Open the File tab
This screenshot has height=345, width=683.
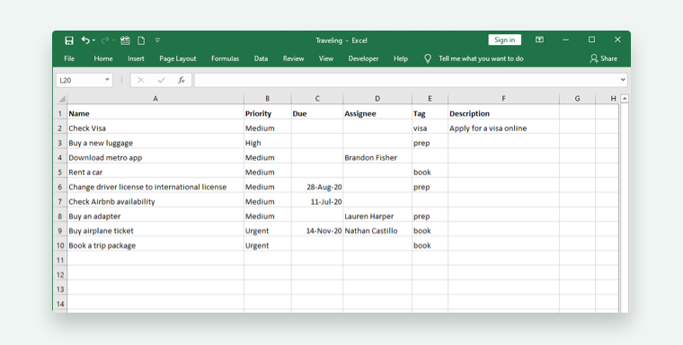pyautogui.click(x=69, y=58)
